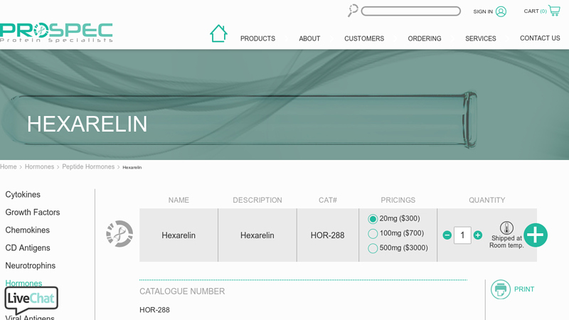Click the Peptide Hormones breadcrumb link
Image resolution: width=569 pixels, height=320 pixels.
point(88,167)
